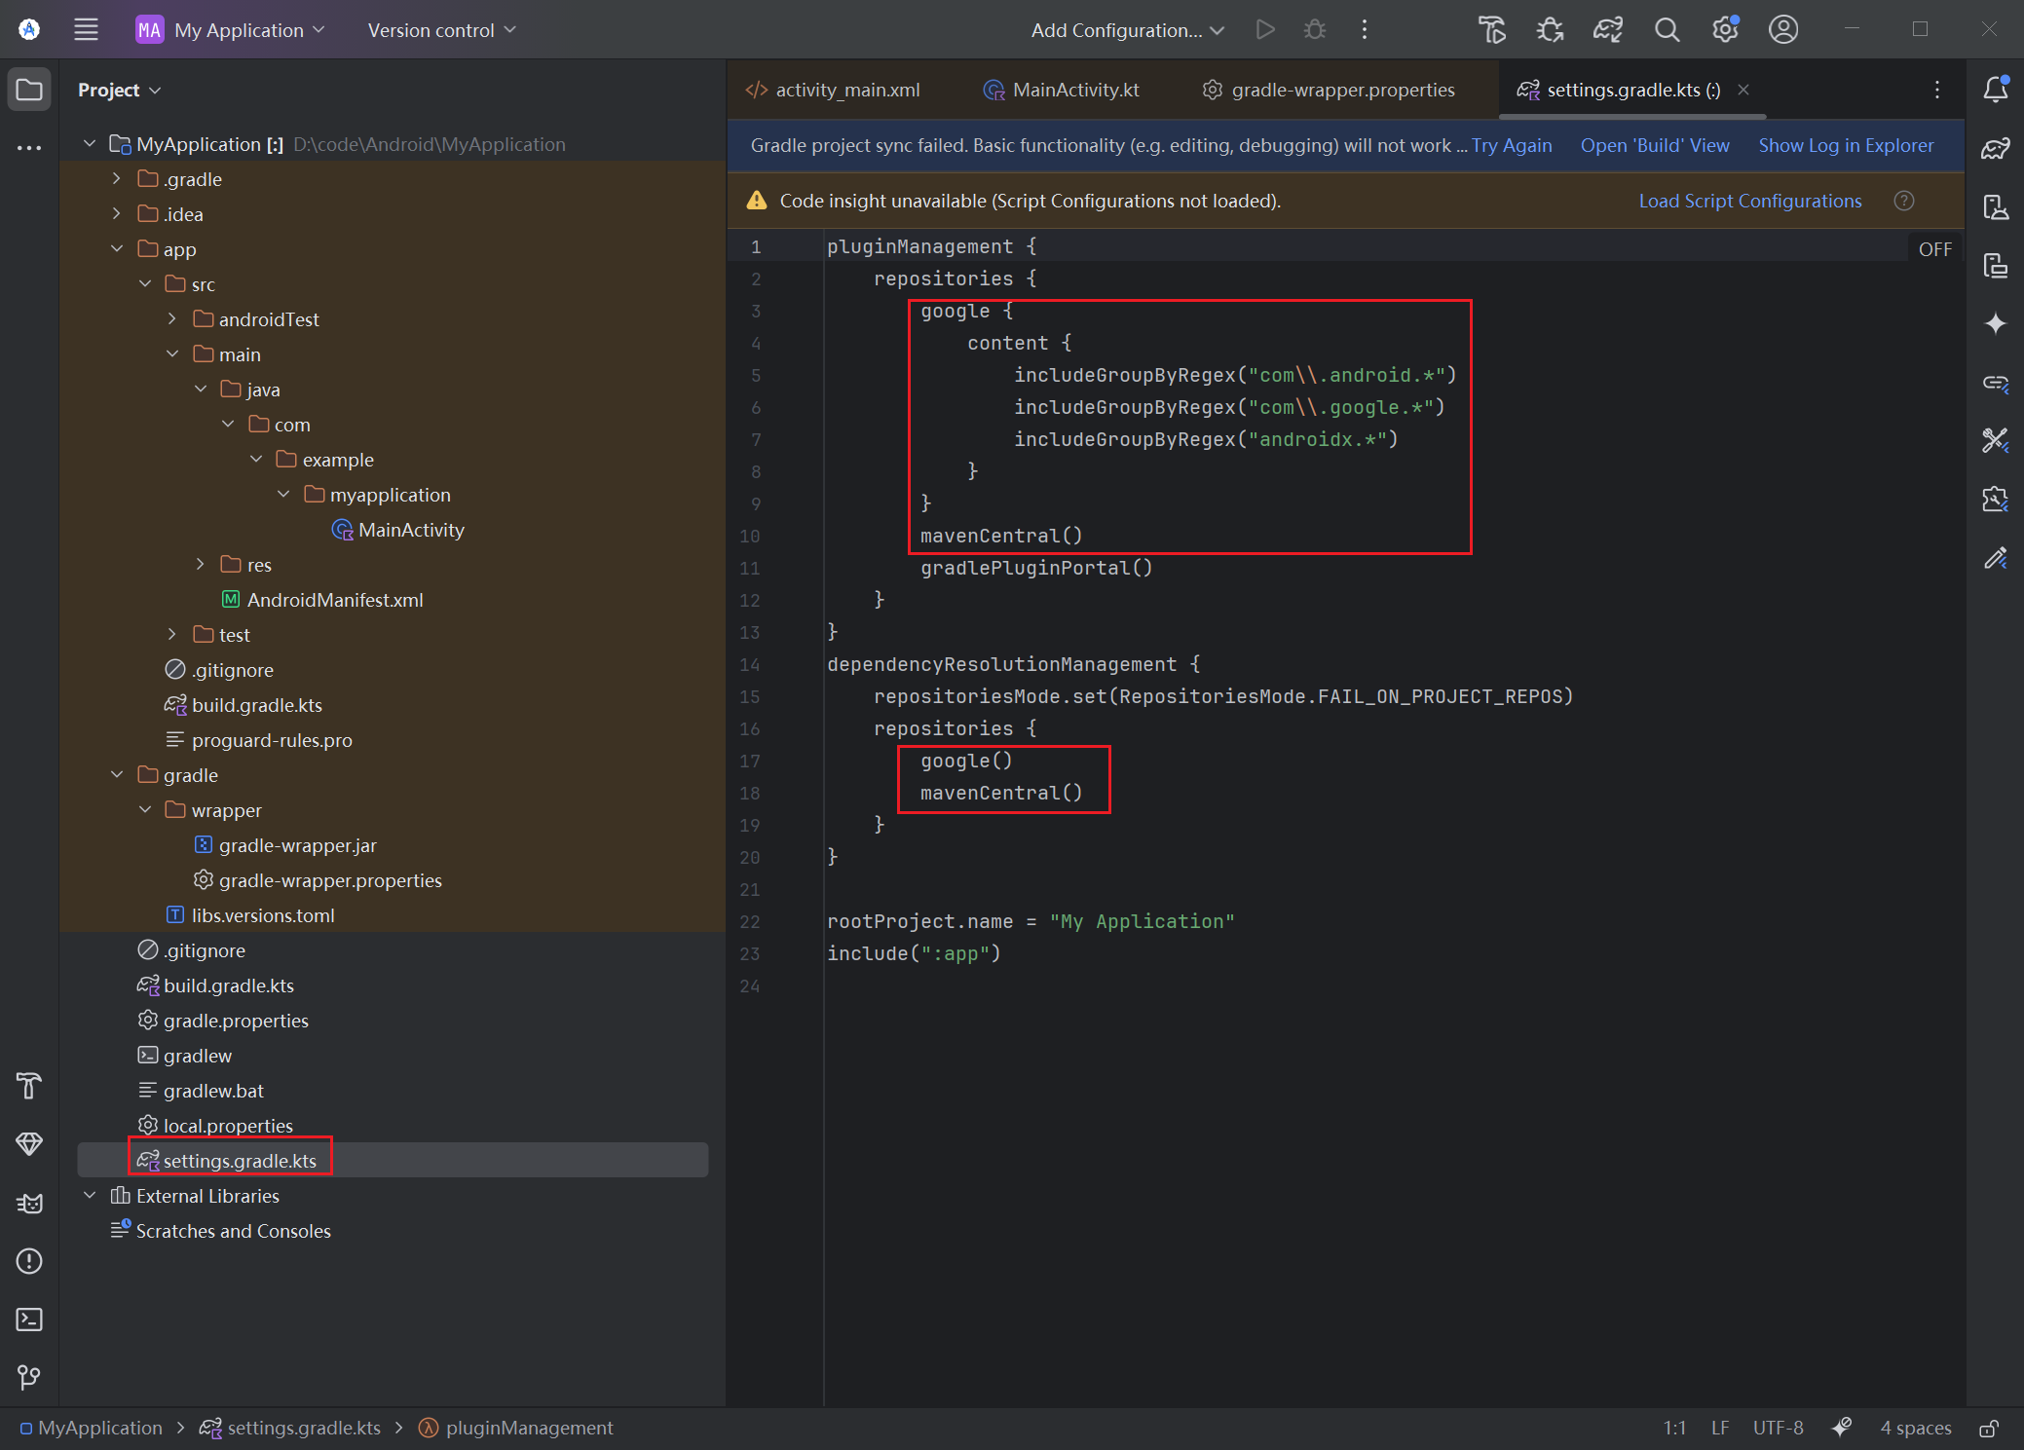Screen dimensions: 2024x1450
Task: Toggle the OFF inspection widget in editor
Action: (x=1934, y=249)
